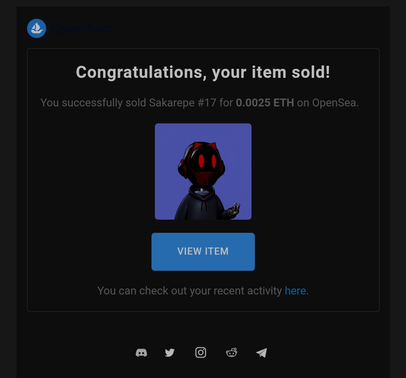Open the Reddit alien icon

[x=232, y=352]
